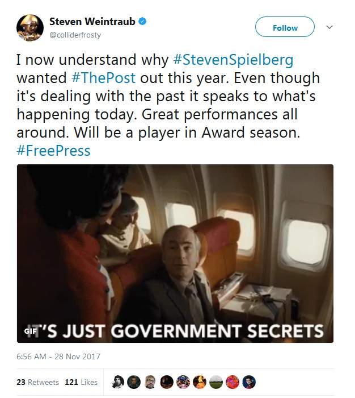Click the @colliderfrosty handle
The image size is (355, 398).
[75, 35]
